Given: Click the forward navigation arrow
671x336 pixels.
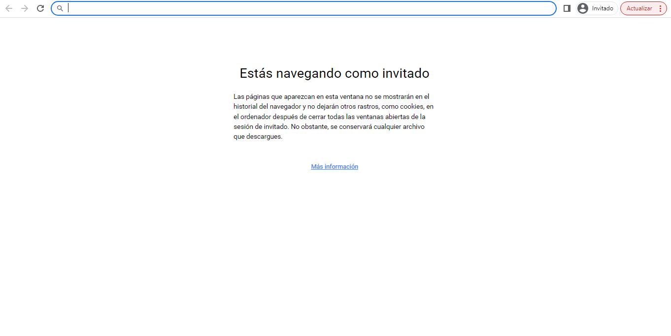Looking at the screenshot, I should pos(25,8).
